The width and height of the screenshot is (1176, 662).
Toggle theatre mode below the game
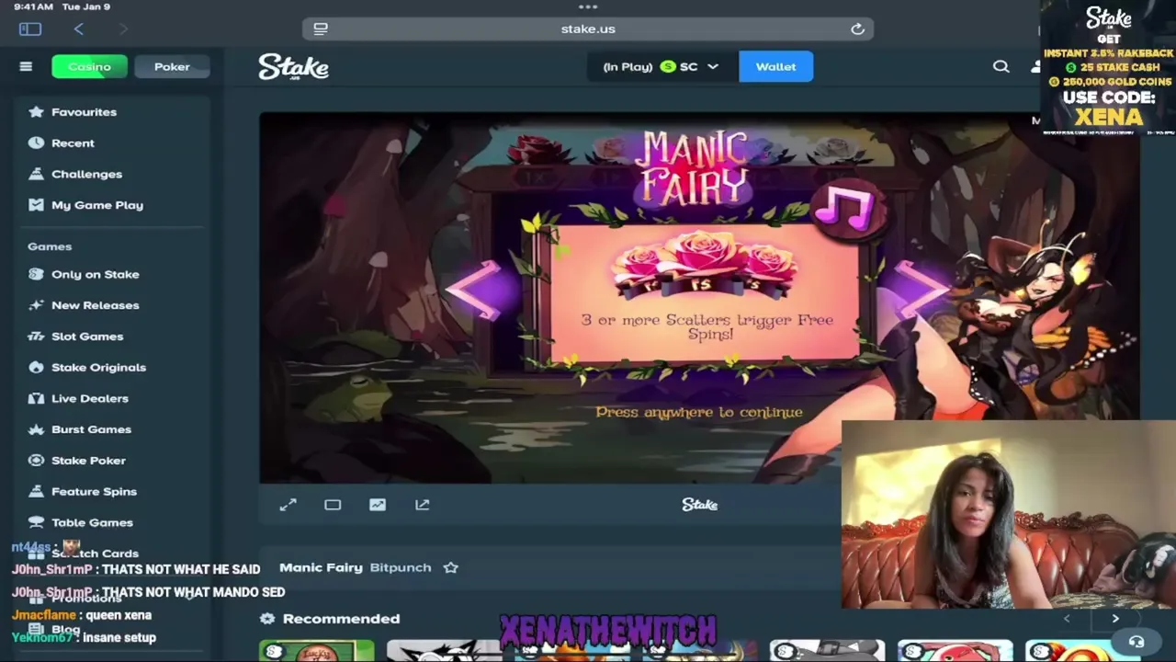tap(333, 505)
